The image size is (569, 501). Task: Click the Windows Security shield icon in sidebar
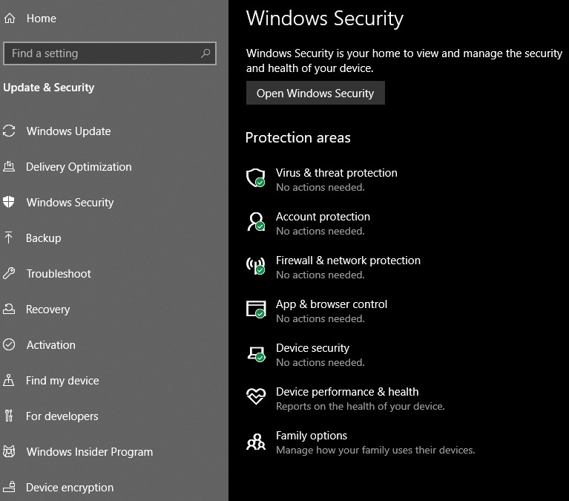point(9,202)
